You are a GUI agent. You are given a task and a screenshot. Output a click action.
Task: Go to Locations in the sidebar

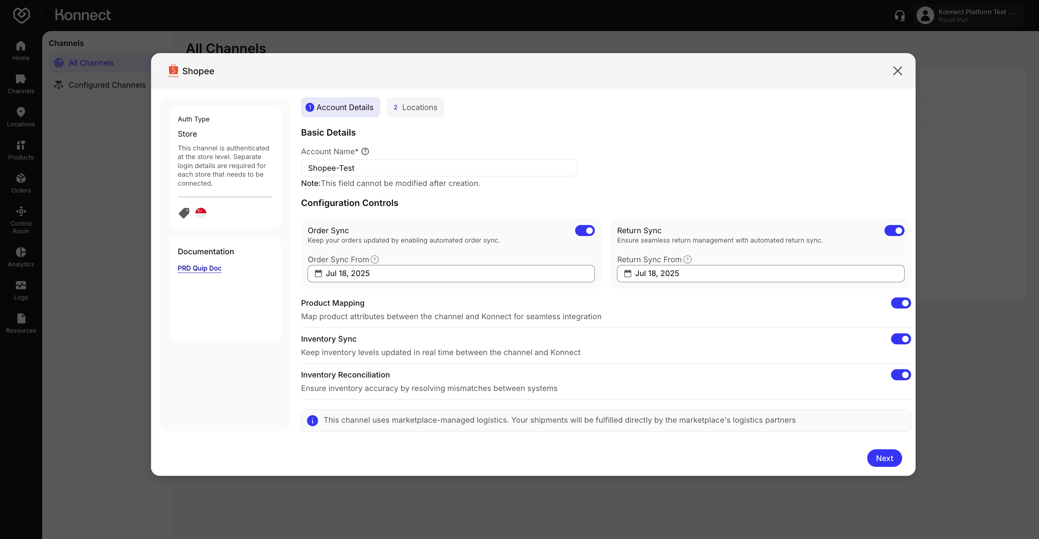click(x=21, y=117)
